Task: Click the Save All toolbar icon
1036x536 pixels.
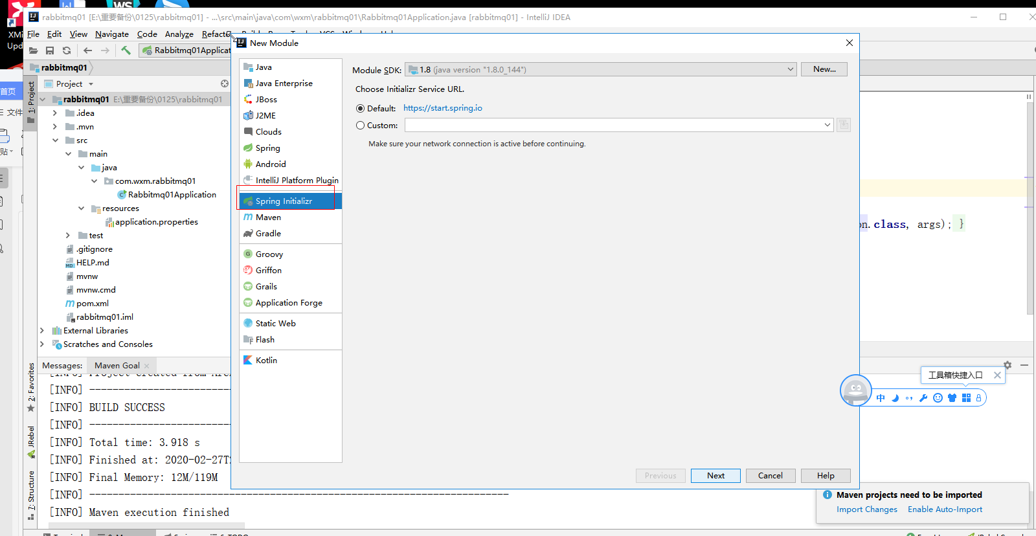Action: (50, 50)
